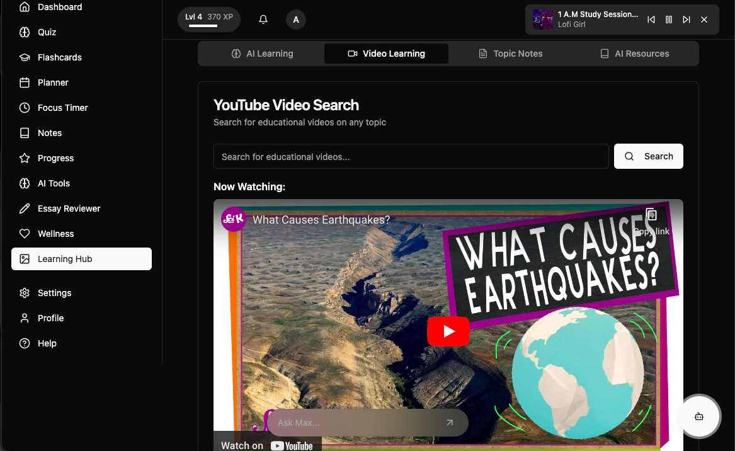
Task: Skip to previous track in music player
Action: coord(651,20)
